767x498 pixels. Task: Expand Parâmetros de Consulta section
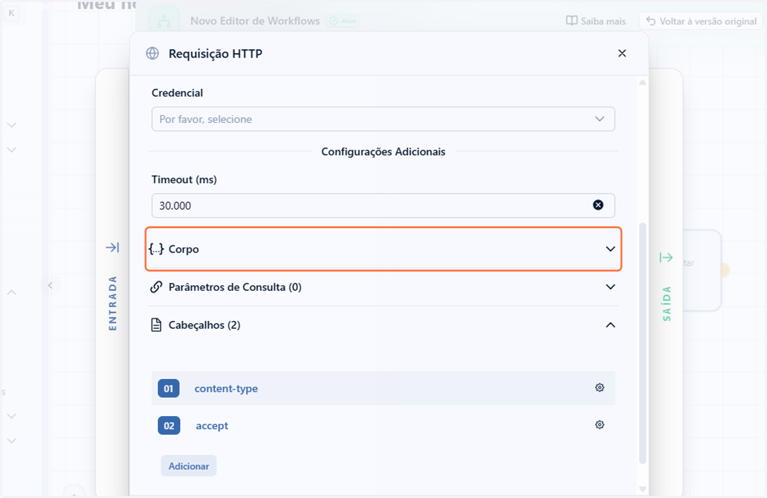click(383, 287)
